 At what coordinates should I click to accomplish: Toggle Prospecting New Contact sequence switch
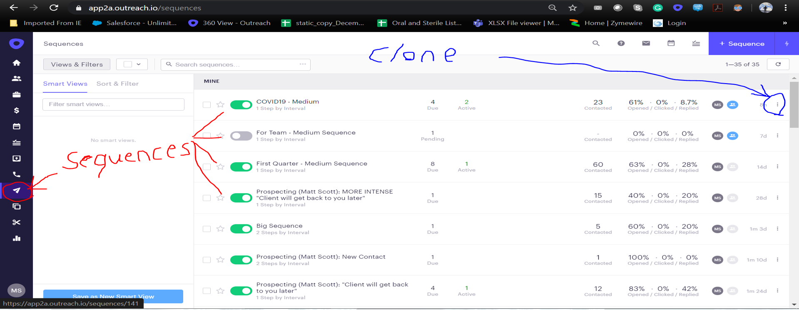[241, 260]
